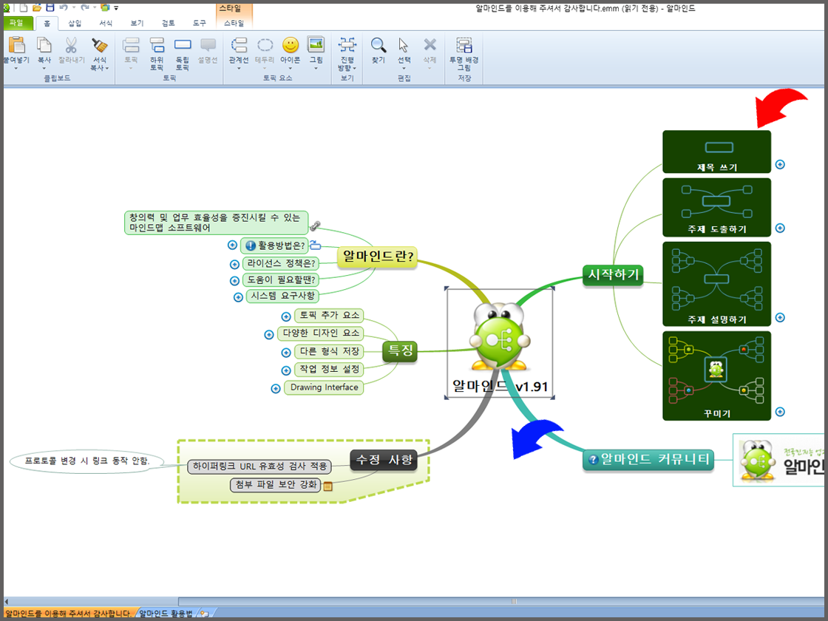
Task: Create new document from quick access toolbar
Action: pos(24,8)
